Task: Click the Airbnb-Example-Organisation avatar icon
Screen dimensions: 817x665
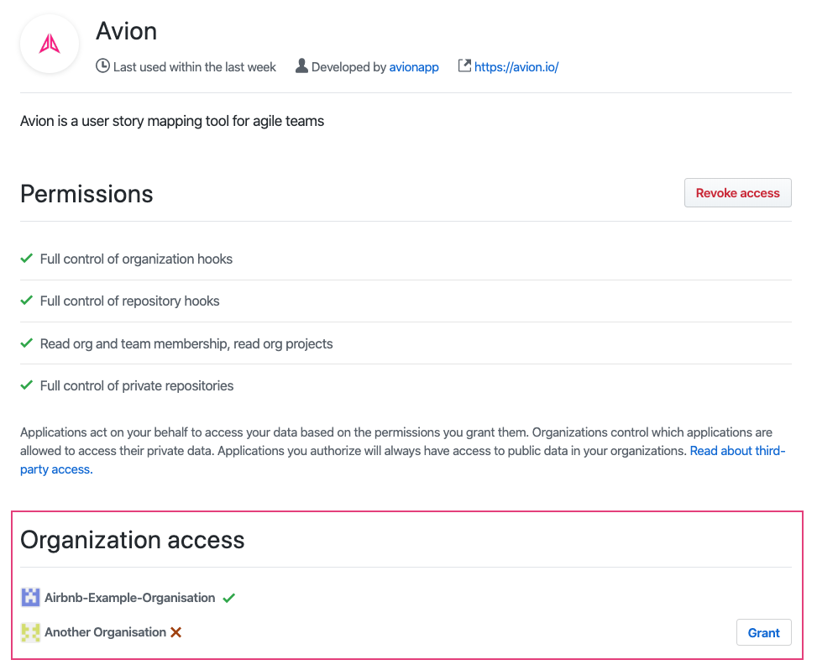Action: 30,597
